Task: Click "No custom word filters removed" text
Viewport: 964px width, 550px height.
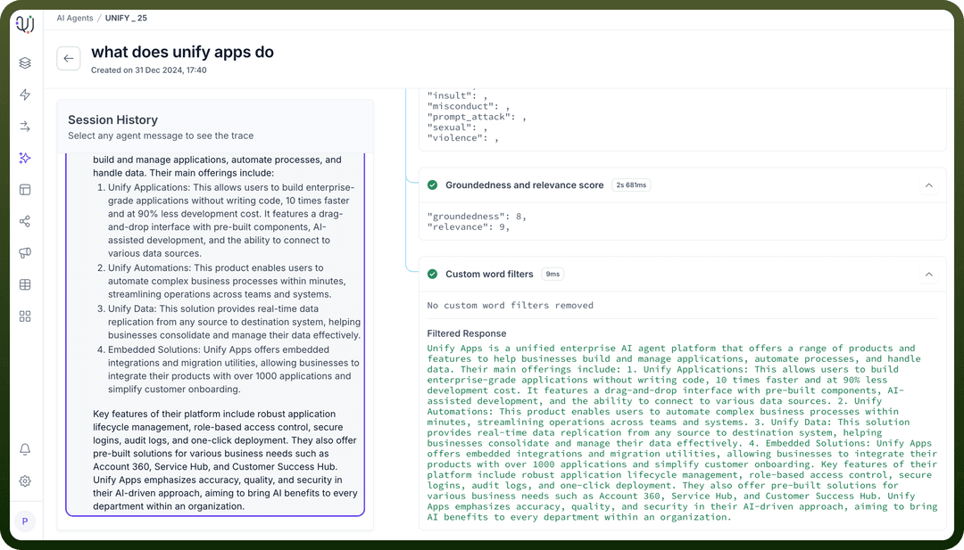Action: [511, 305]
